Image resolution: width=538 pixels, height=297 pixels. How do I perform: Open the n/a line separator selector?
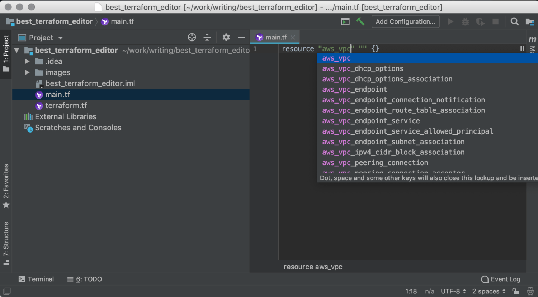pos(430,291)
